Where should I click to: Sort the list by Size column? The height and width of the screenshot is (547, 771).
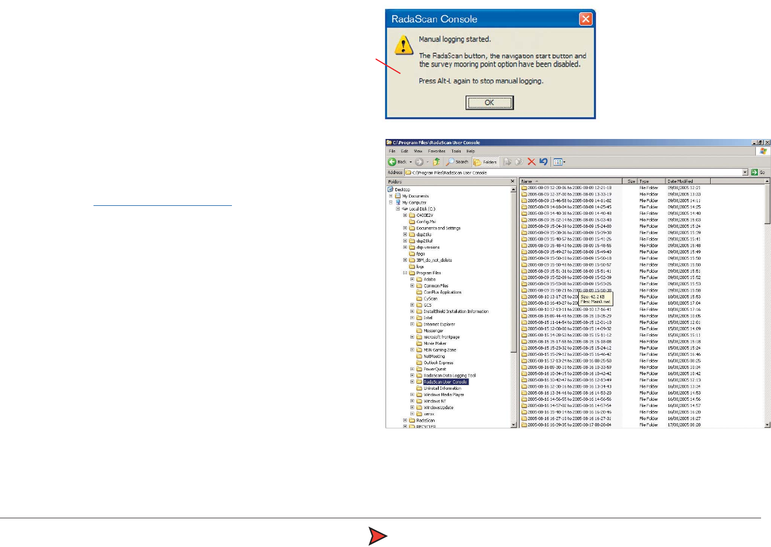[x=629, y=181]
